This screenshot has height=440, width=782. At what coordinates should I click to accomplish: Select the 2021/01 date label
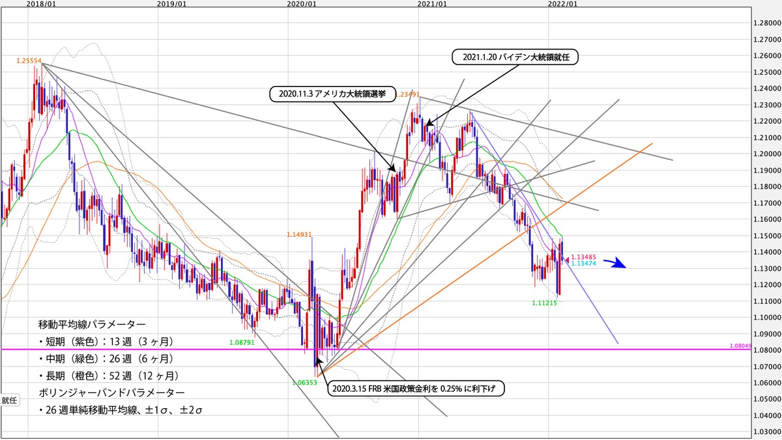pos(432,4)
